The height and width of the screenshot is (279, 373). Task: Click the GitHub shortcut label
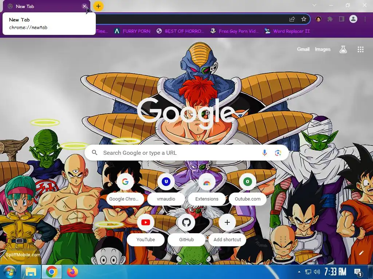click(186, 240)
